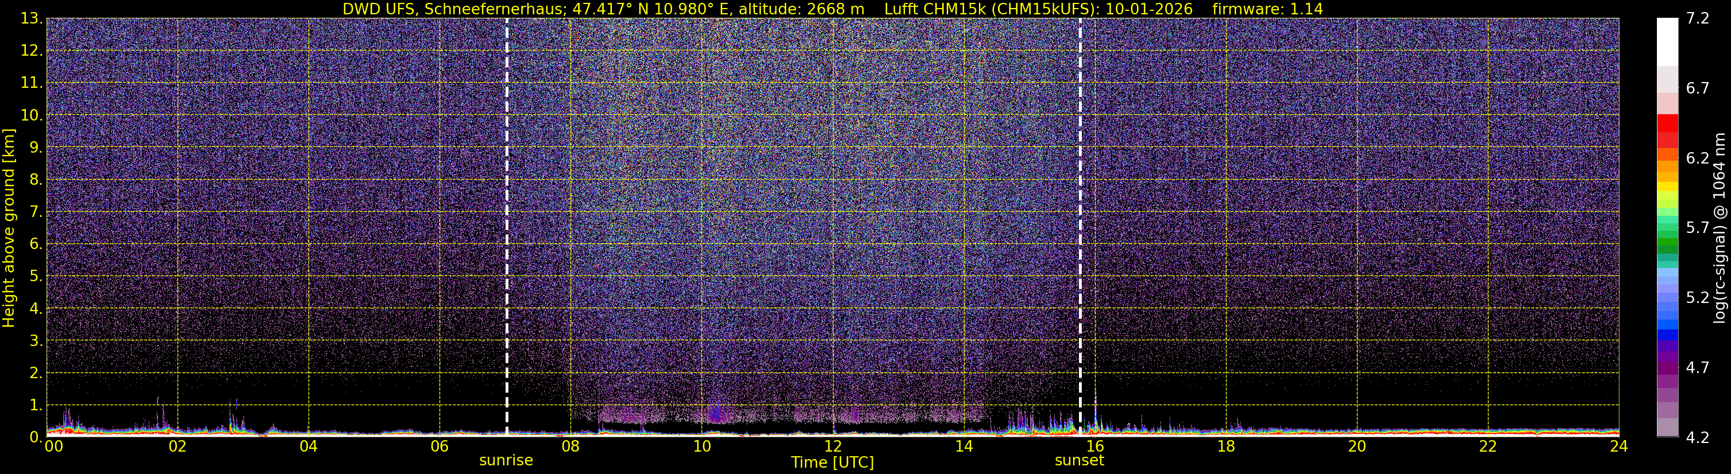Select the 'sunrise' label below the time axis
The width and height of the screenshot is (1731, 474).
[506, 461]
